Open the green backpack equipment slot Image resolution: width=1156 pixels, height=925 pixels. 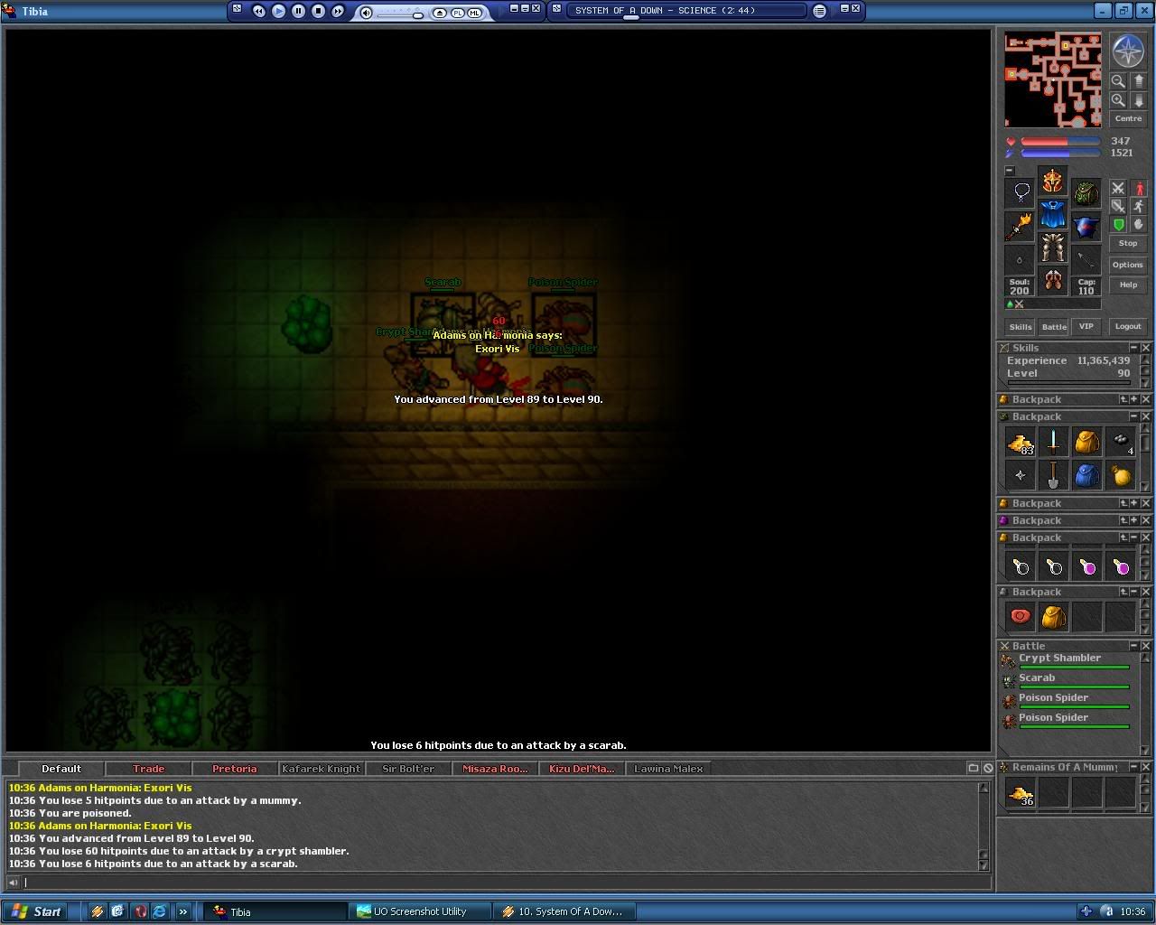coord(1086,192)
